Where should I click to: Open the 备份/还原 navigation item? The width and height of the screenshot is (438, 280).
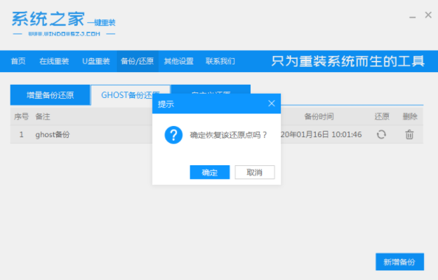pos(137,61)
